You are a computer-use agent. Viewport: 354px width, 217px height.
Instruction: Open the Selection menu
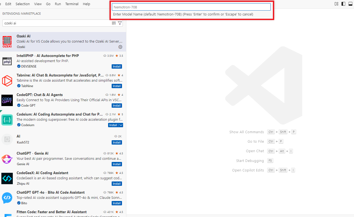pos(23,4)
